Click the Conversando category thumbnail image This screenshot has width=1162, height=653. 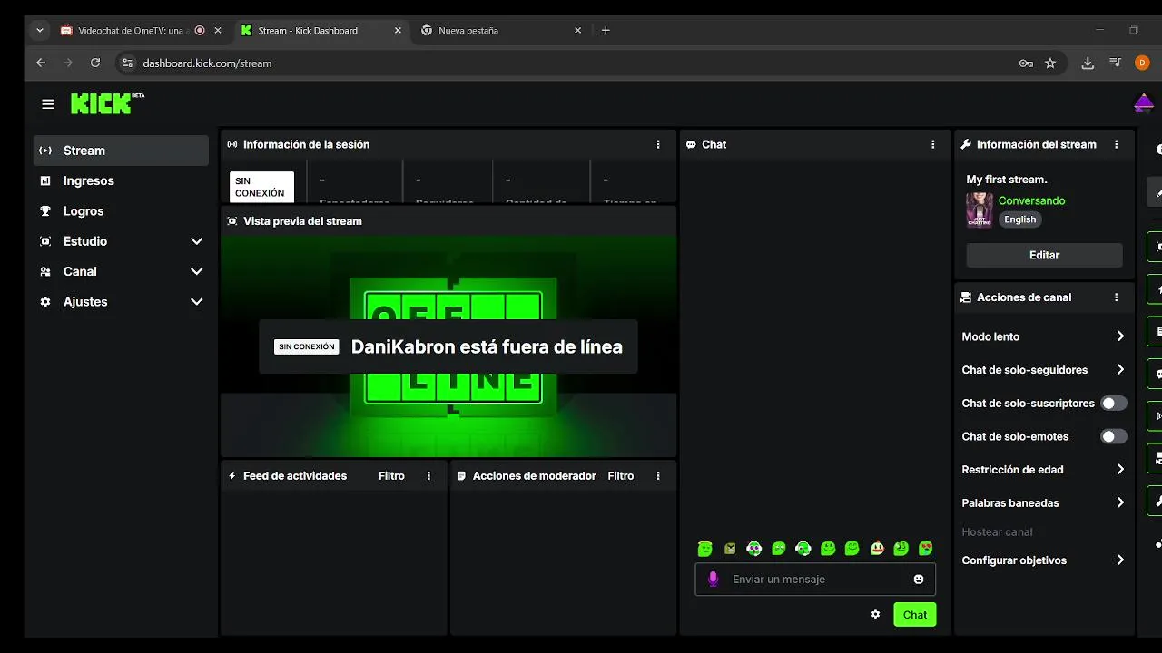pos(980,210)
